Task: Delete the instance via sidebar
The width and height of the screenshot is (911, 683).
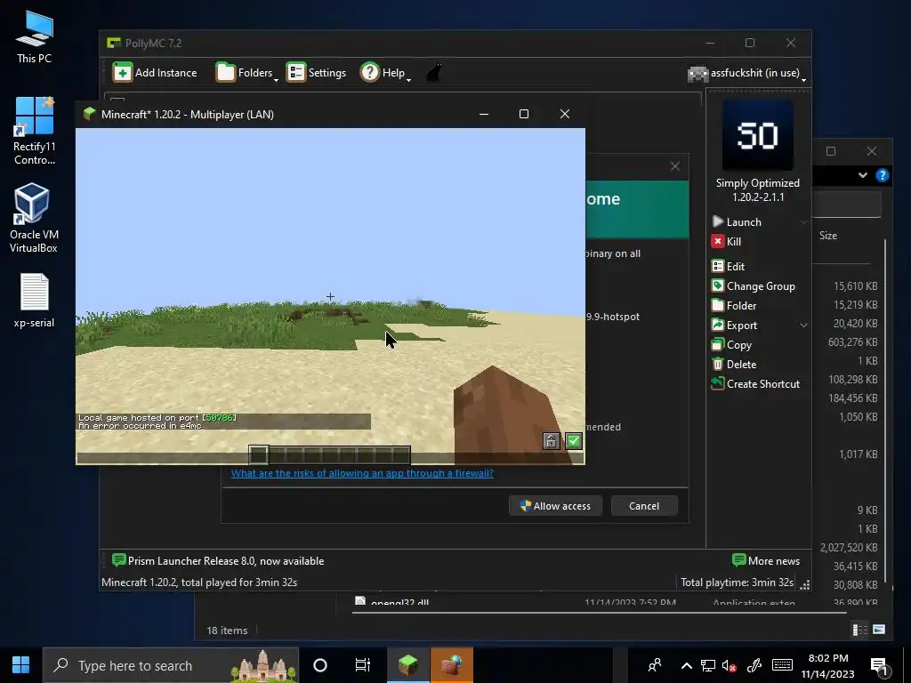Action: coord(734,364)
